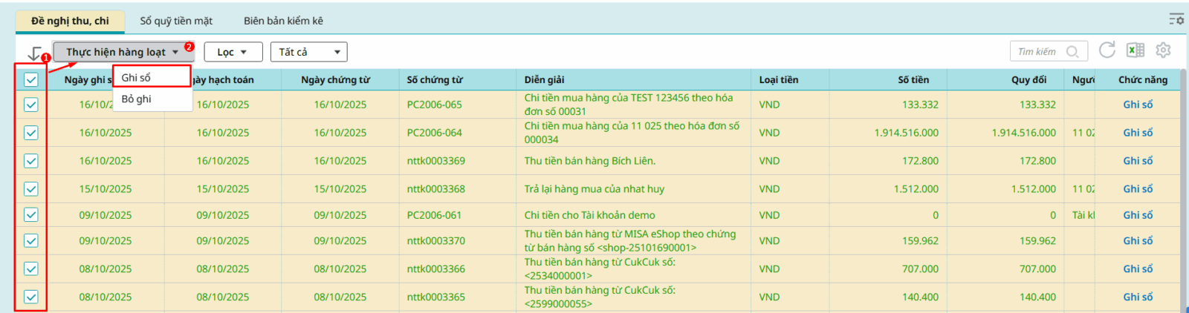Click description 'Chi tiền cho Tài khoản demo'
The image size is (1189, 313).
tap(590, 215)
